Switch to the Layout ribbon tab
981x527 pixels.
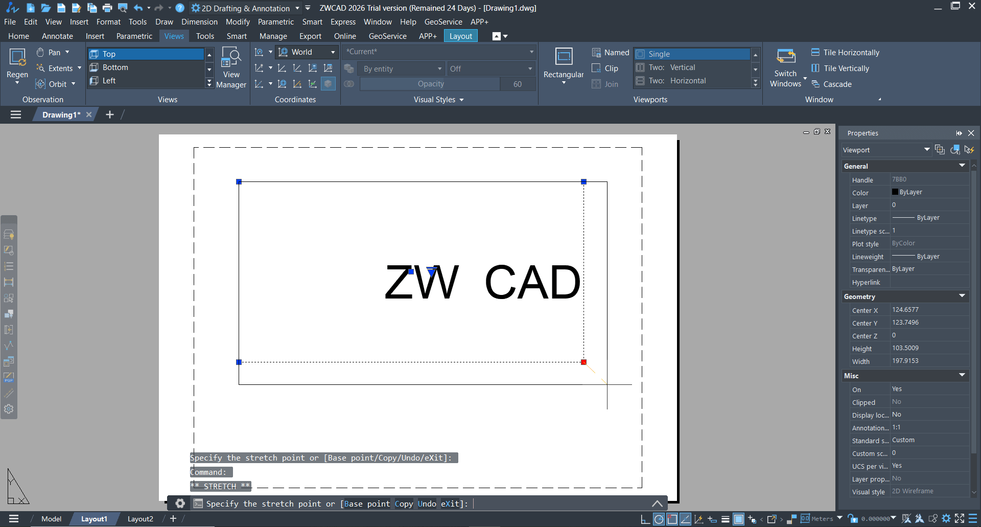461,36
